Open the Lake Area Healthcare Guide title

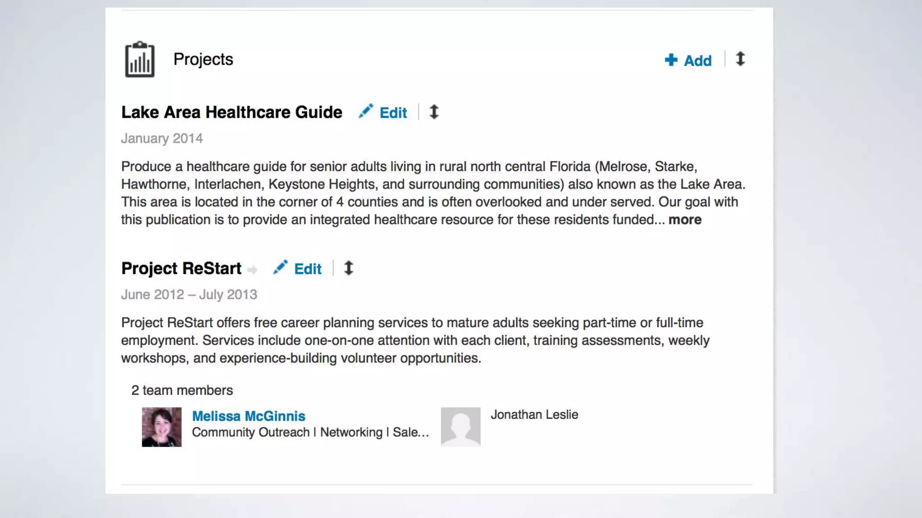click(x=231, y=112)
